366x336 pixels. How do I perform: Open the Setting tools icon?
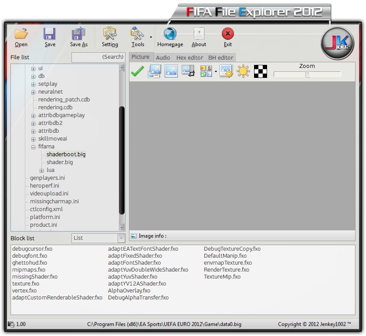(110, 34)
